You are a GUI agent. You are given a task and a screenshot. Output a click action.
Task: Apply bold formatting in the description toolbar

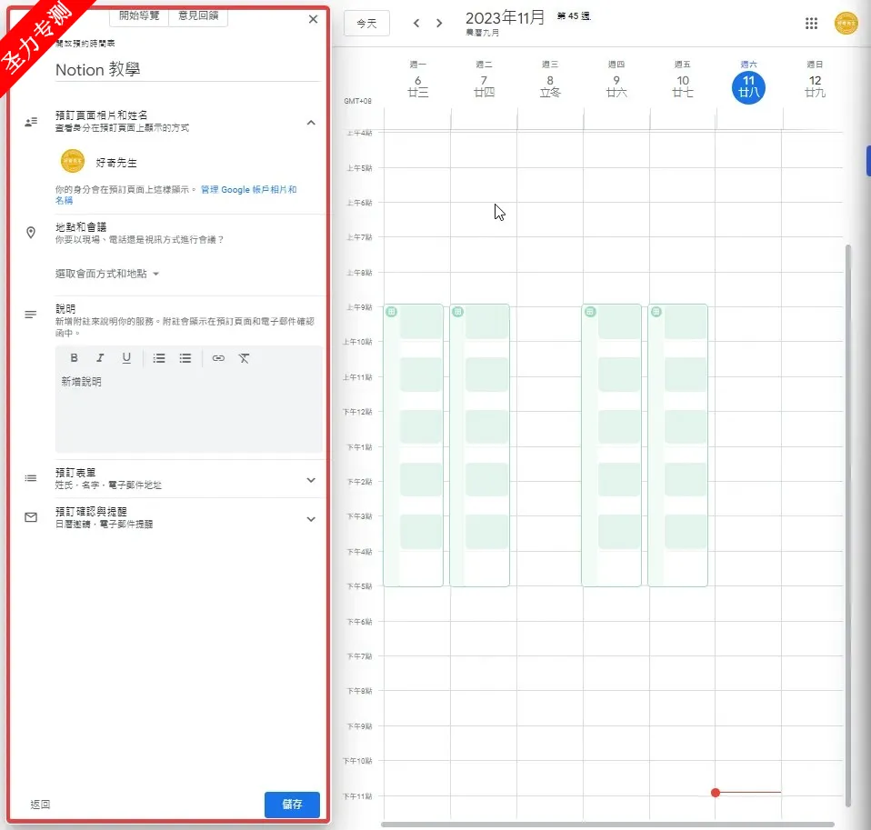click(x=74, y=357)
